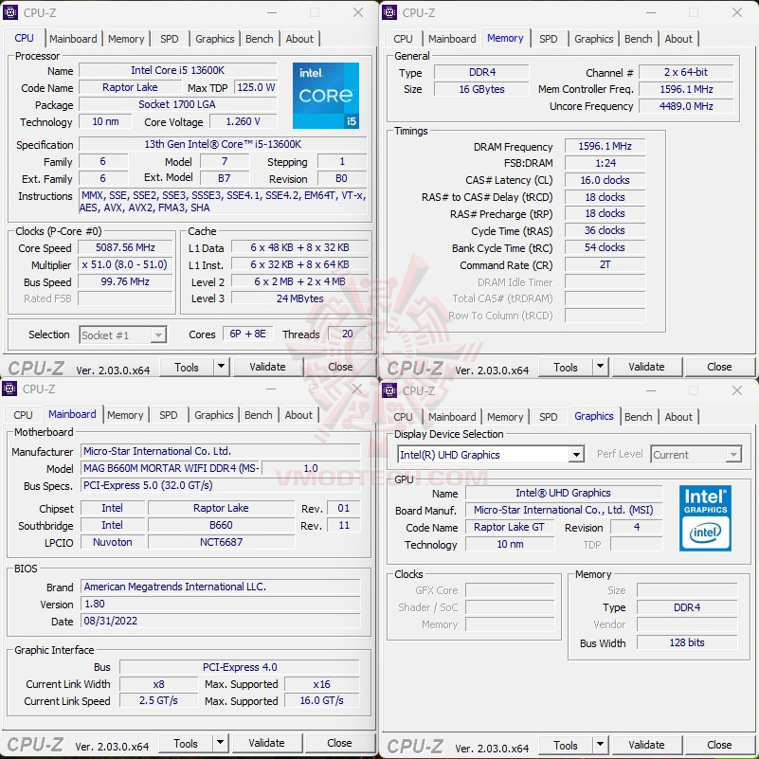759x759 pixels.
Task: Click the Current Link Speed 2.5 GT/s value
Action: click(x=159, y=700)
